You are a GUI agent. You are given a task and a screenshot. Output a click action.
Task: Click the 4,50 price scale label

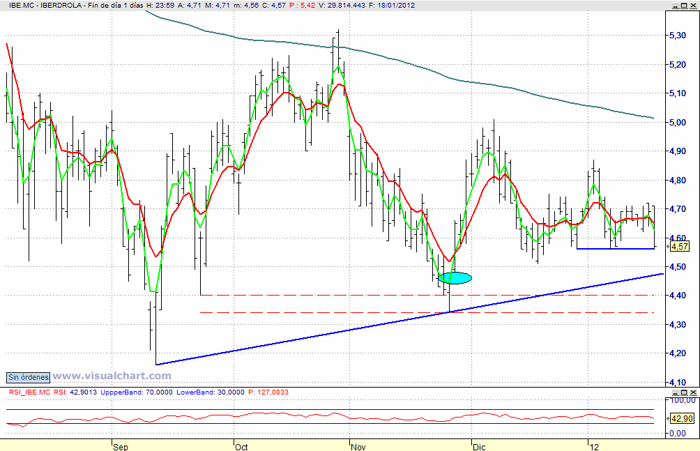[x=678, y=266]
